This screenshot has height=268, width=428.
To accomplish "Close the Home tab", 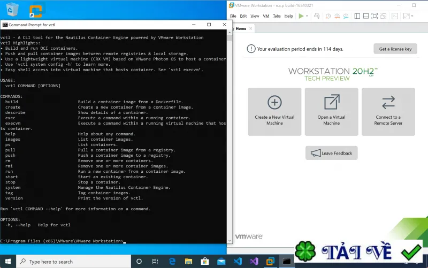I will pyautogui.click(x=250, y=28).
